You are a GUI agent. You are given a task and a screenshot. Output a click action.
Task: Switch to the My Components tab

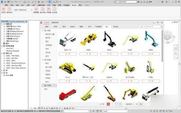[55, 22]
